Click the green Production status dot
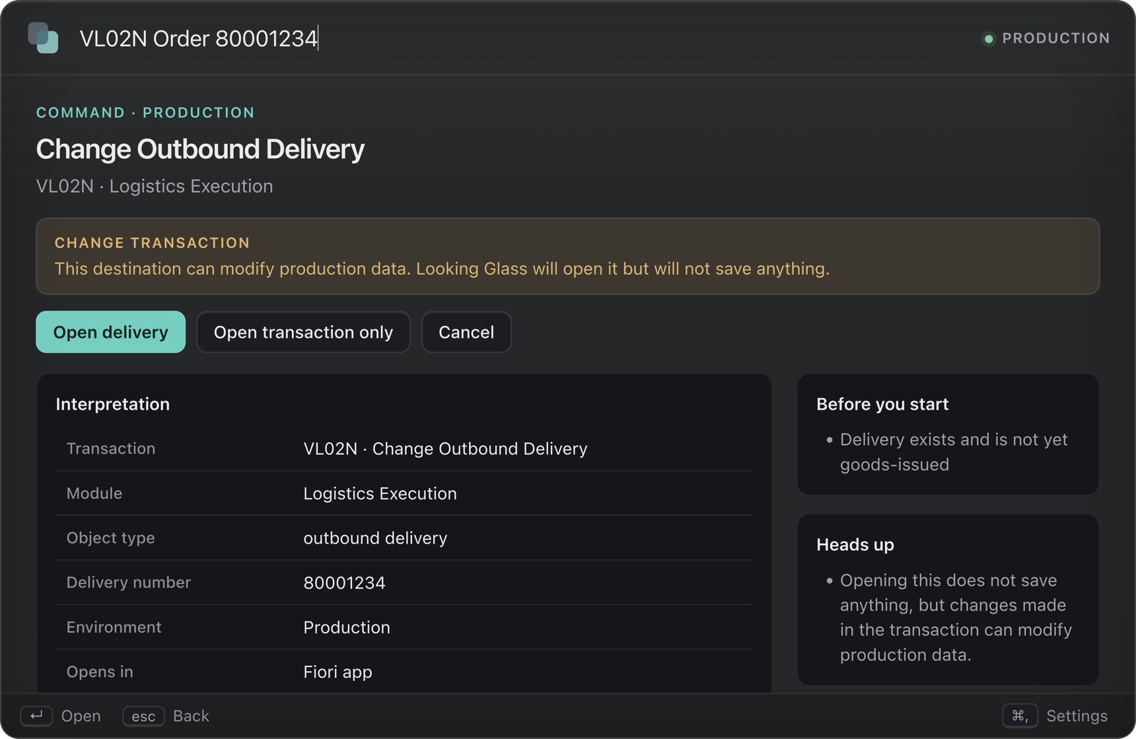The width and height of the screenshot is (1136, 739). click(989, 39)
